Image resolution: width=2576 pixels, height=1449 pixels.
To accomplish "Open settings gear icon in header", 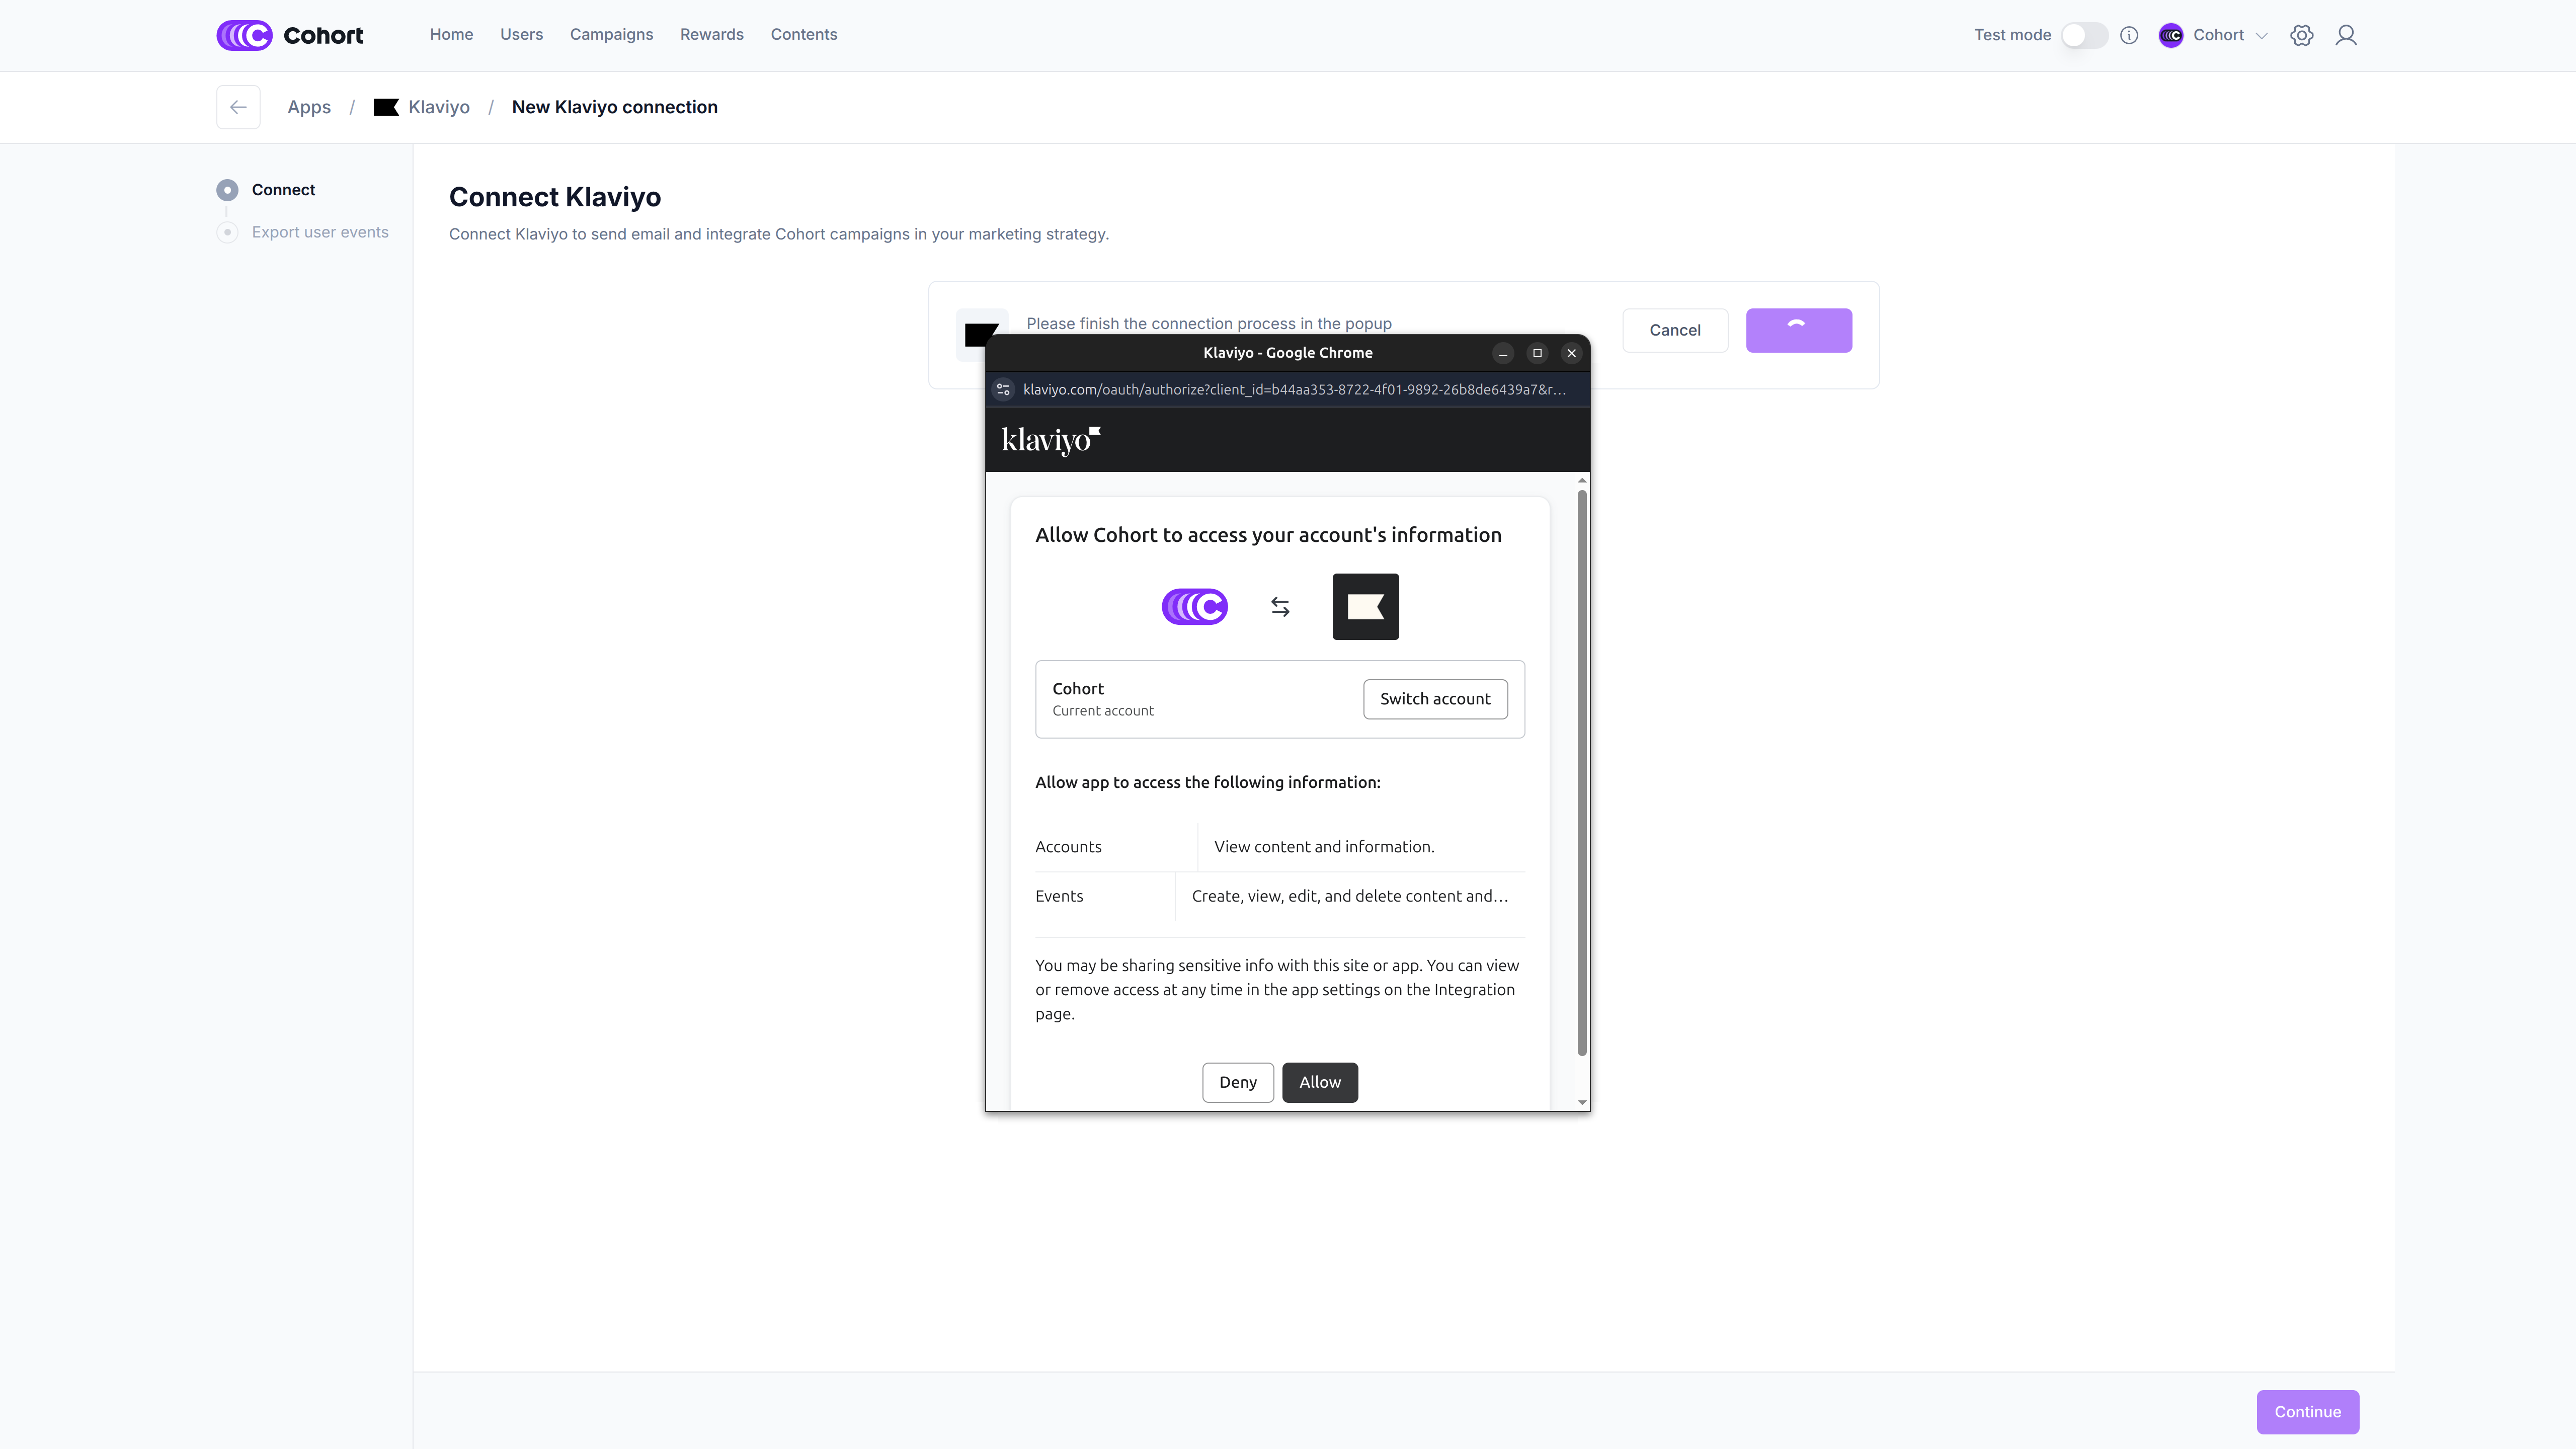I will pyautogui.click(x=2301, y=35).
